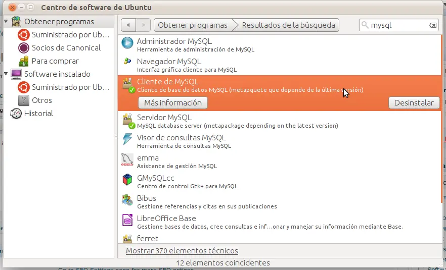Click the Socios de Canonical purple icon
Viewport: 446px width, 270px height.
click(x=24, y=48)
